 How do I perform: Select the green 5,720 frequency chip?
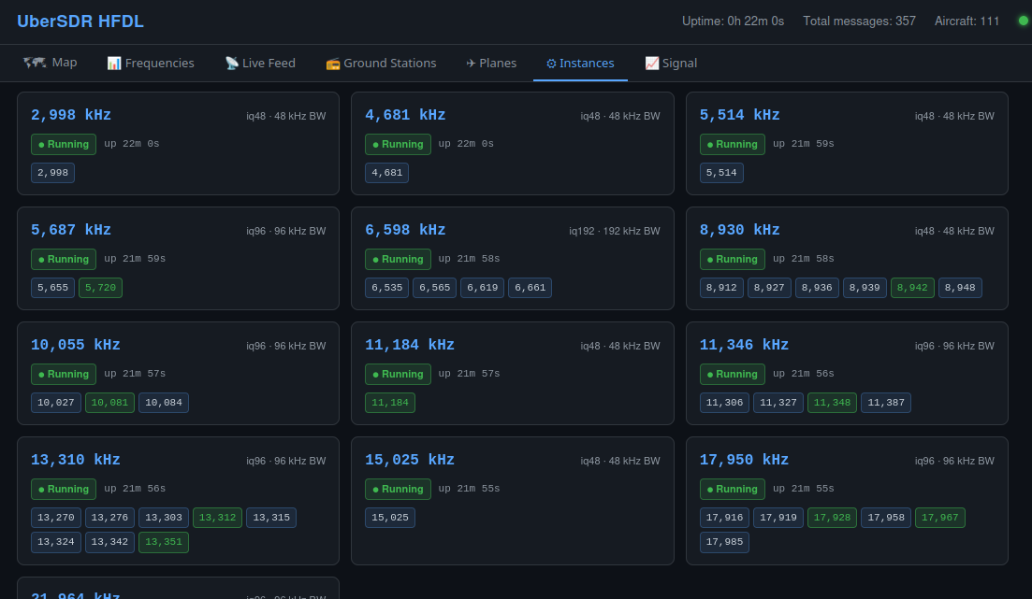[100, 288]
